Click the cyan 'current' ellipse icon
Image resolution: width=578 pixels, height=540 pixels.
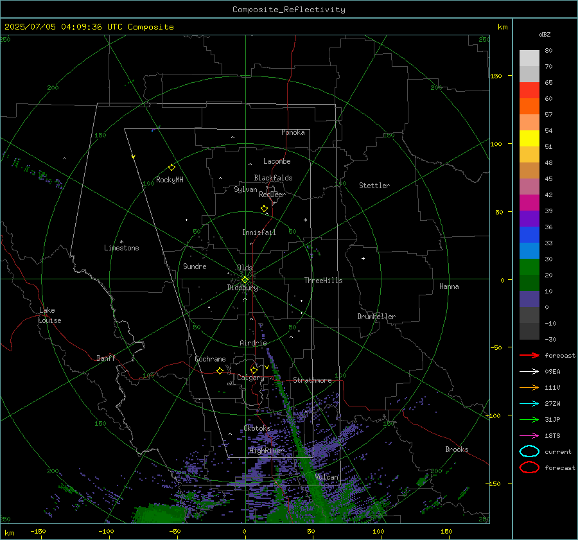tap(529, 451)
